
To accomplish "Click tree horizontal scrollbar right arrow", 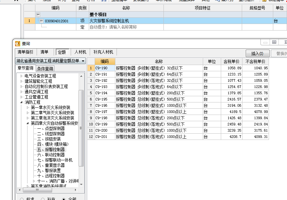I will [x=76, y=190].
